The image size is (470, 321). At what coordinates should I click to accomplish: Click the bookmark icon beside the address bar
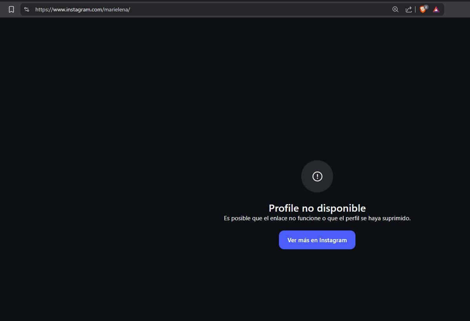pyautogui.click(x=11, y=9)
